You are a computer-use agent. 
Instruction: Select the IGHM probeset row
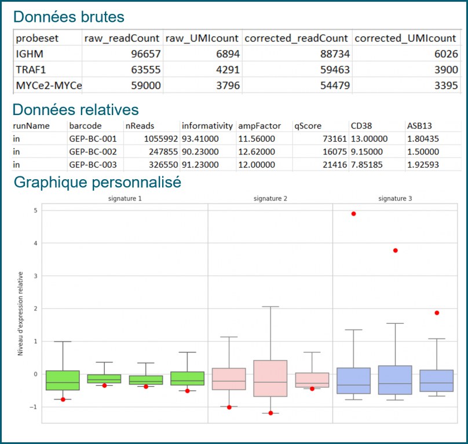pyautogui.click(x=30, y=54)
